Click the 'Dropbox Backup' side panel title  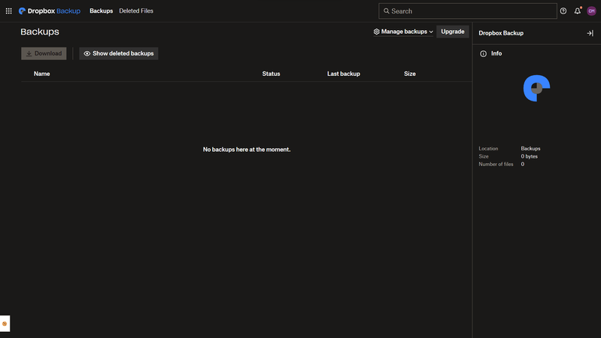coord(501,33)
